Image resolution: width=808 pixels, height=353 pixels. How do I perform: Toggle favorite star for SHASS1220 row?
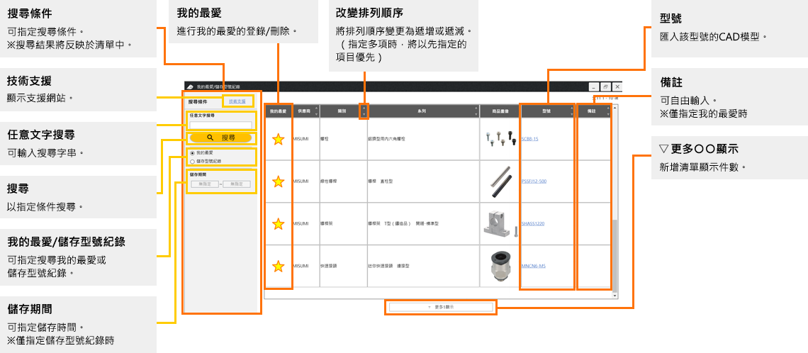[x=279, y=224]
